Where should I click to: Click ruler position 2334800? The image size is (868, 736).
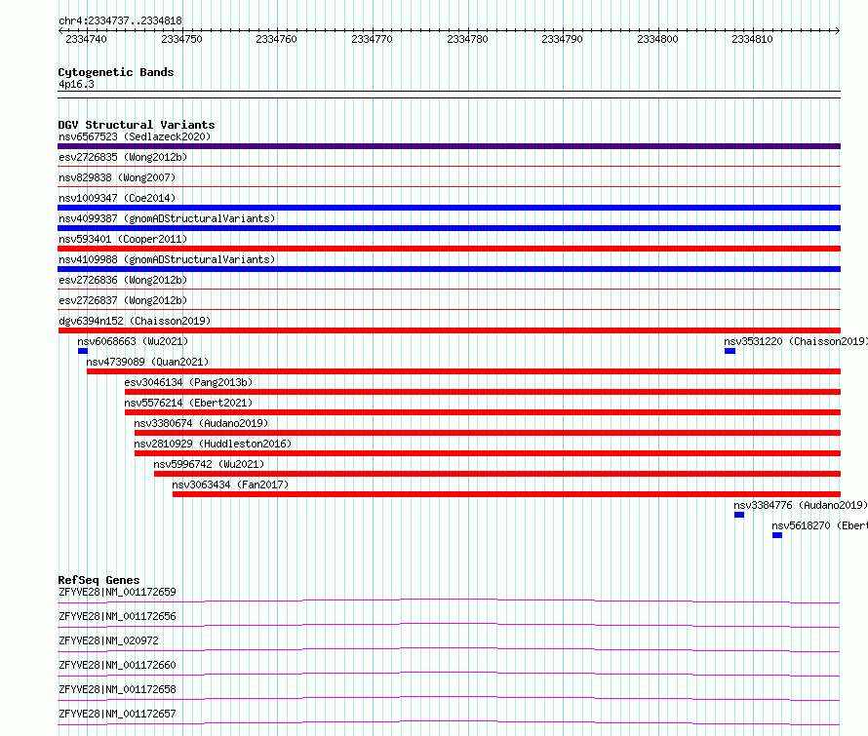[x=657, y=39]
